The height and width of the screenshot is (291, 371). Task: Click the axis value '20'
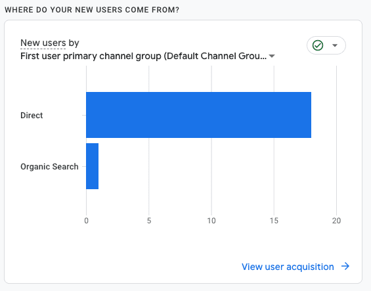(x=336, y=221)
